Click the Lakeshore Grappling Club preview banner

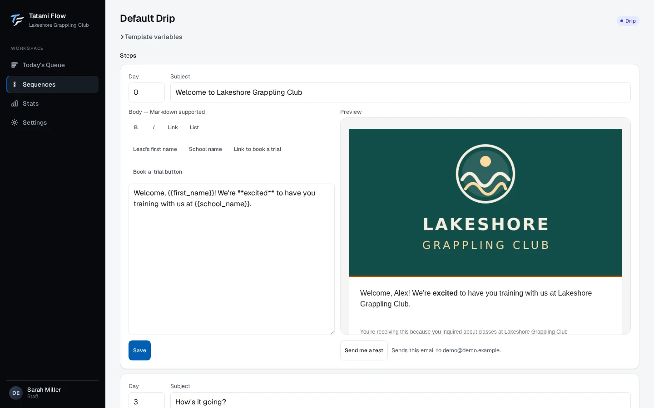486,202
